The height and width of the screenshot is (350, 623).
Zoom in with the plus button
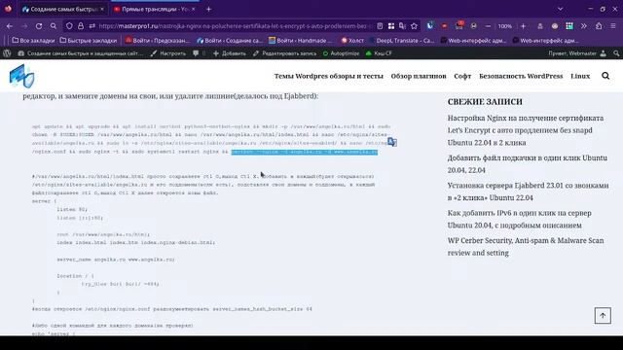pyautogui.click(x=524, y=26)
